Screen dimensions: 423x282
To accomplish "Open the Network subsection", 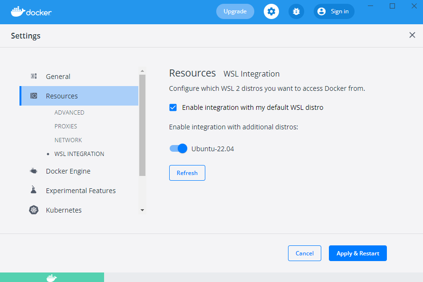I will [x=68, y=140].
